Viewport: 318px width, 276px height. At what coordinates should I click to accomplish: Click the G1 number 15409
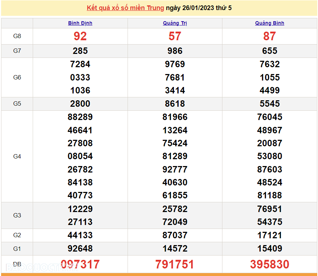269,248
